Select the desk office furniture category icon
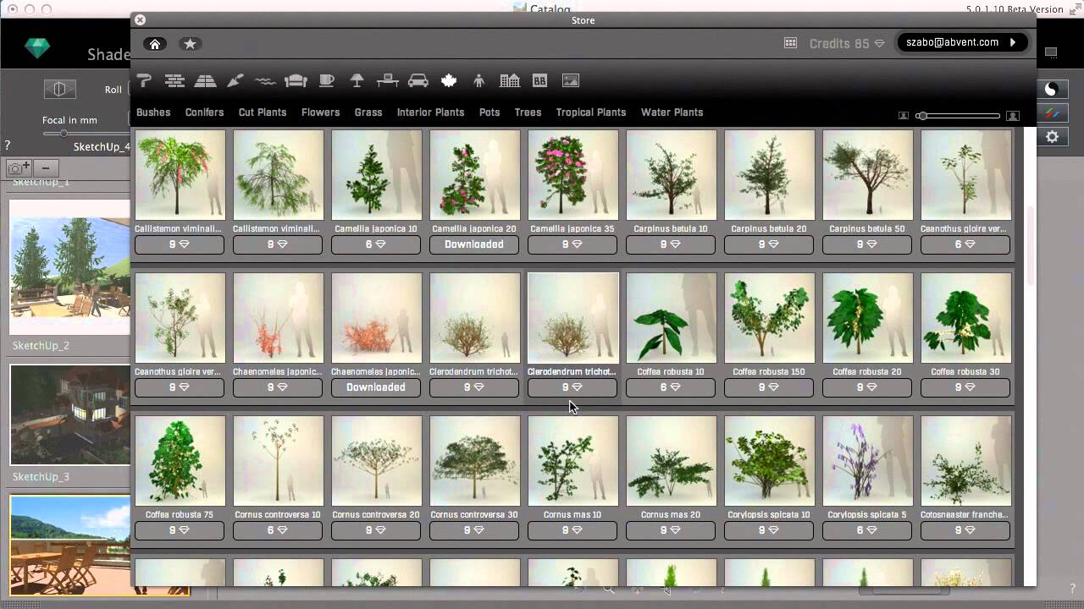The height and width of the screenshot is (609, 1084). [388, 80]
